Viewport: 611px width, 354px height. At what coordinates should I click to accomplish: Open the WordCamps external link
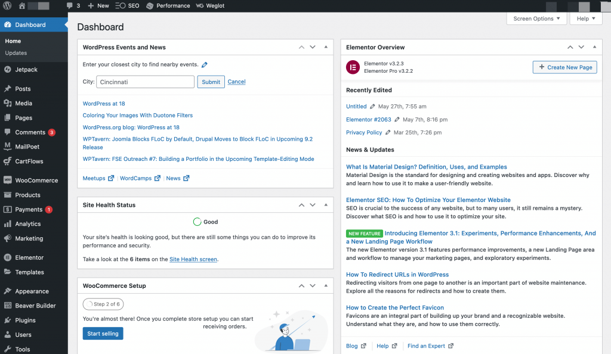click(140, 178)
